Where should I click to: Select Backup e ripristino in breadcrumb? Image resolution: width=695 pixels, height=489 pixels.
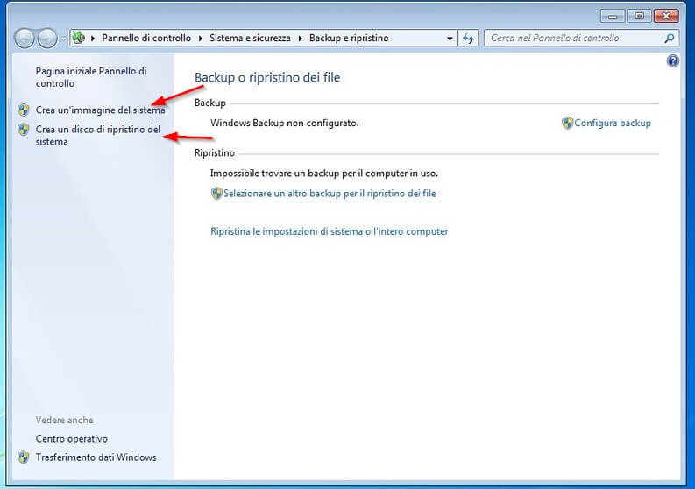coord(349,39)
